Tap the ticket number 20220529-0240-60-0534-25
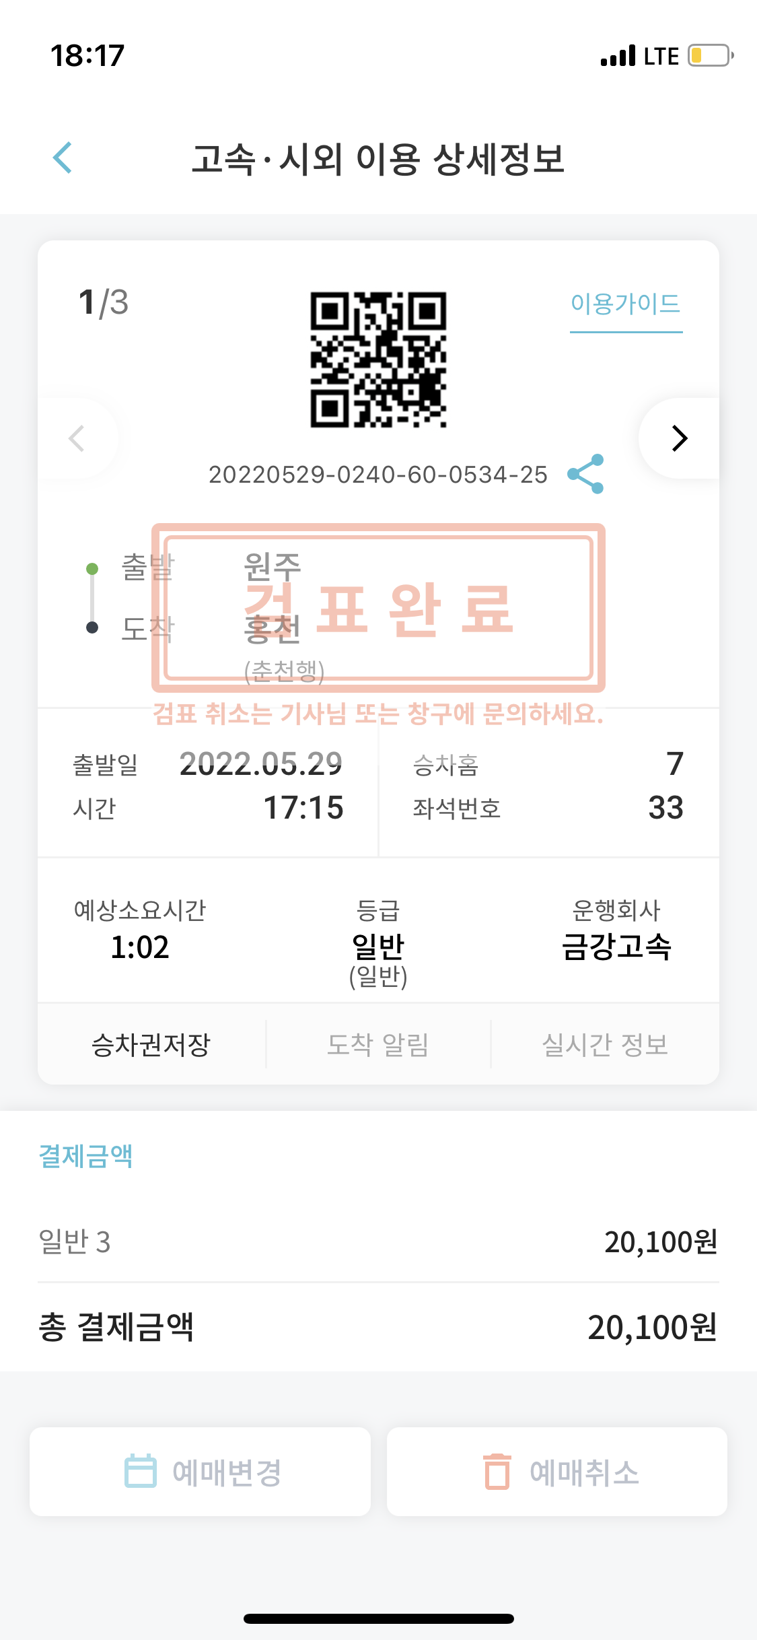The image size is (757, 1640). click(x=378, y=475)
